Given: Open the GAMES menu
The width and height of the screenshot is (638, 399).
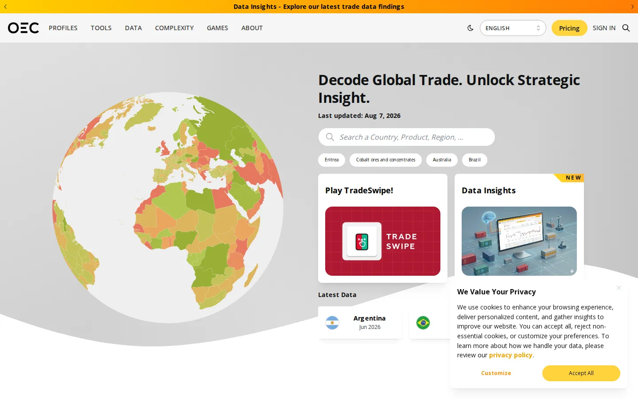Looking at the screenshot, I should [x=218, y=28].
